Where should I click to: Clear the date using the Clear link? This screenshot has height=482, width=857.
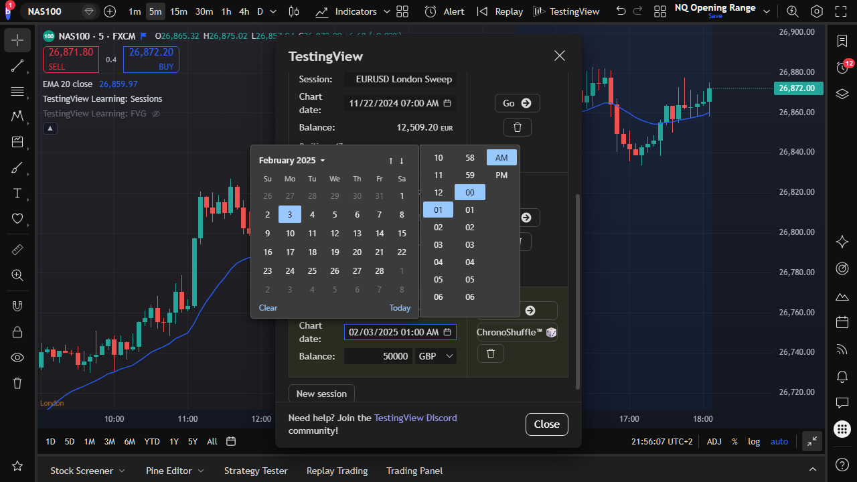[x=268, y=308]
